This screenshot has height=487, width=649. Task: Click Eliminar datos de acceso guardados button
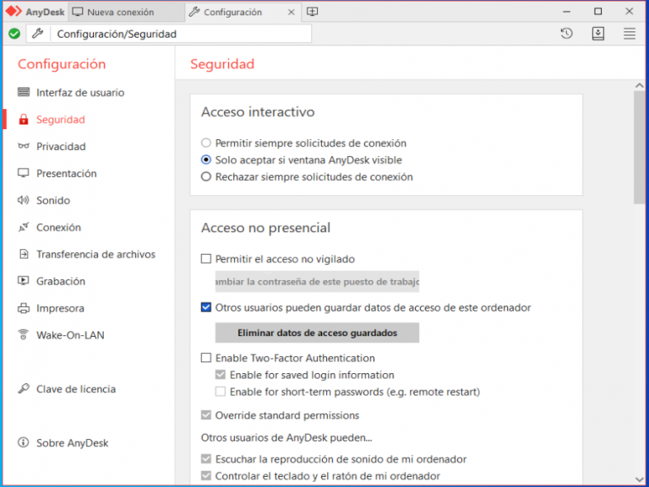(x=317, y=333)
